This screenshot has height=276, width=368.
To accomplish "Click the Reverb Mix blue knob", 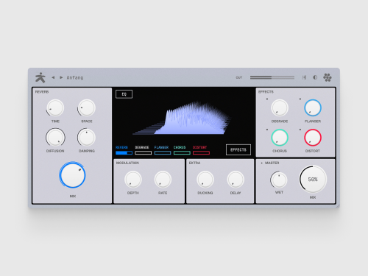I will (72, 175).
